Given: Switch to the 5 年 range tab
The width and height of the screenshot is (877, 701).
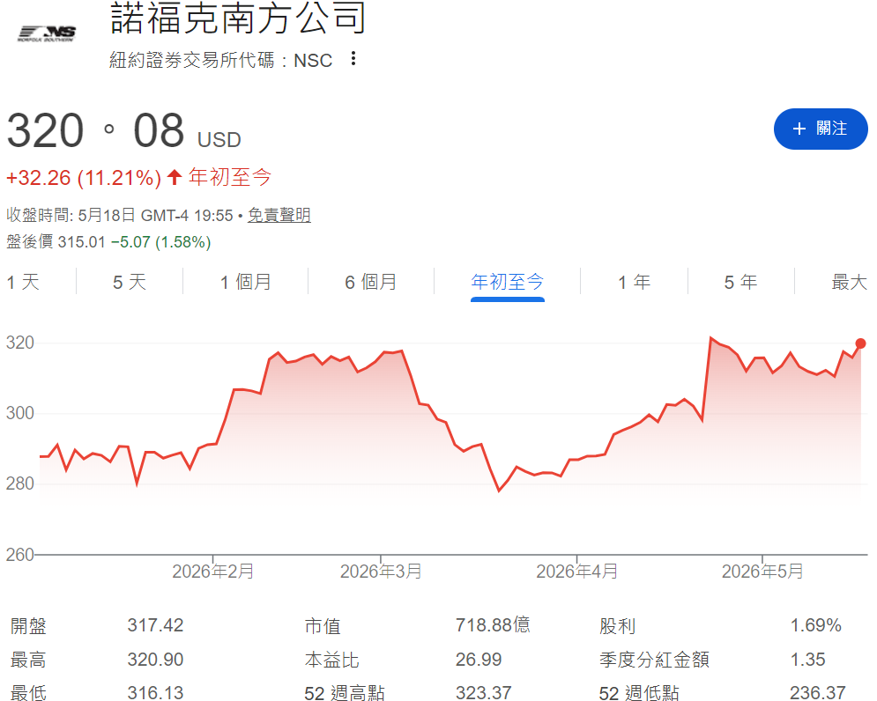Looking at the screenshot, I should (741, 283).
